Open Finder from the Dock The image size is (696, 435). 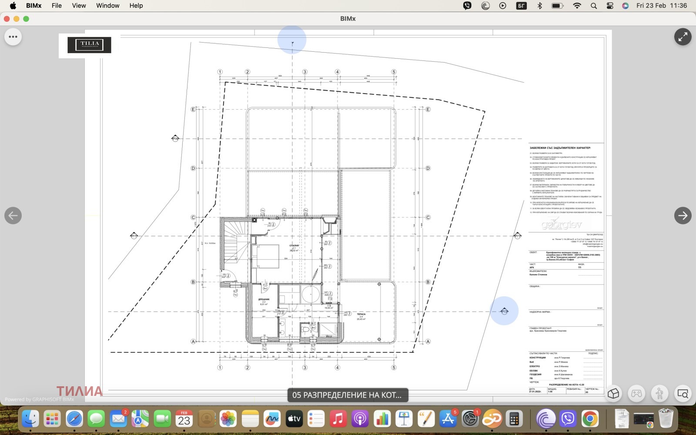point(30,419)
